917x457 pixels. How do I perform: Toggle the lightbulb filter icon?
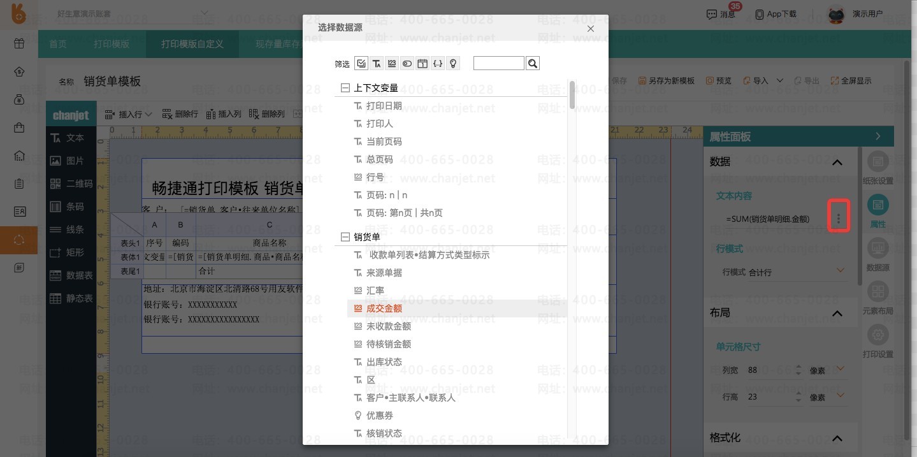pyautogui.click(x=453, y=63)
